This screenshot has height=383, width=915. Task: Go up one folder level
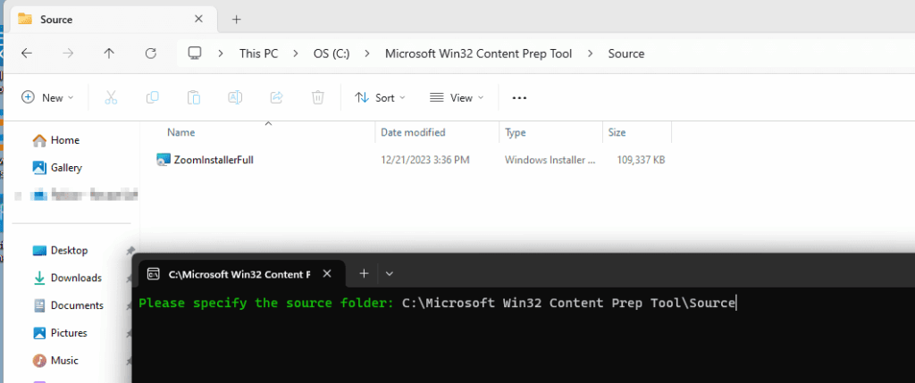tap(109, 54)
